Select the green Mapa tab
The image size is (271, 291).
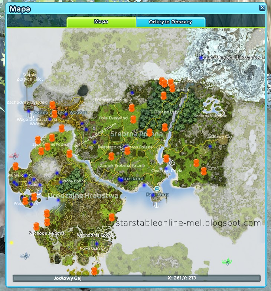101,22
